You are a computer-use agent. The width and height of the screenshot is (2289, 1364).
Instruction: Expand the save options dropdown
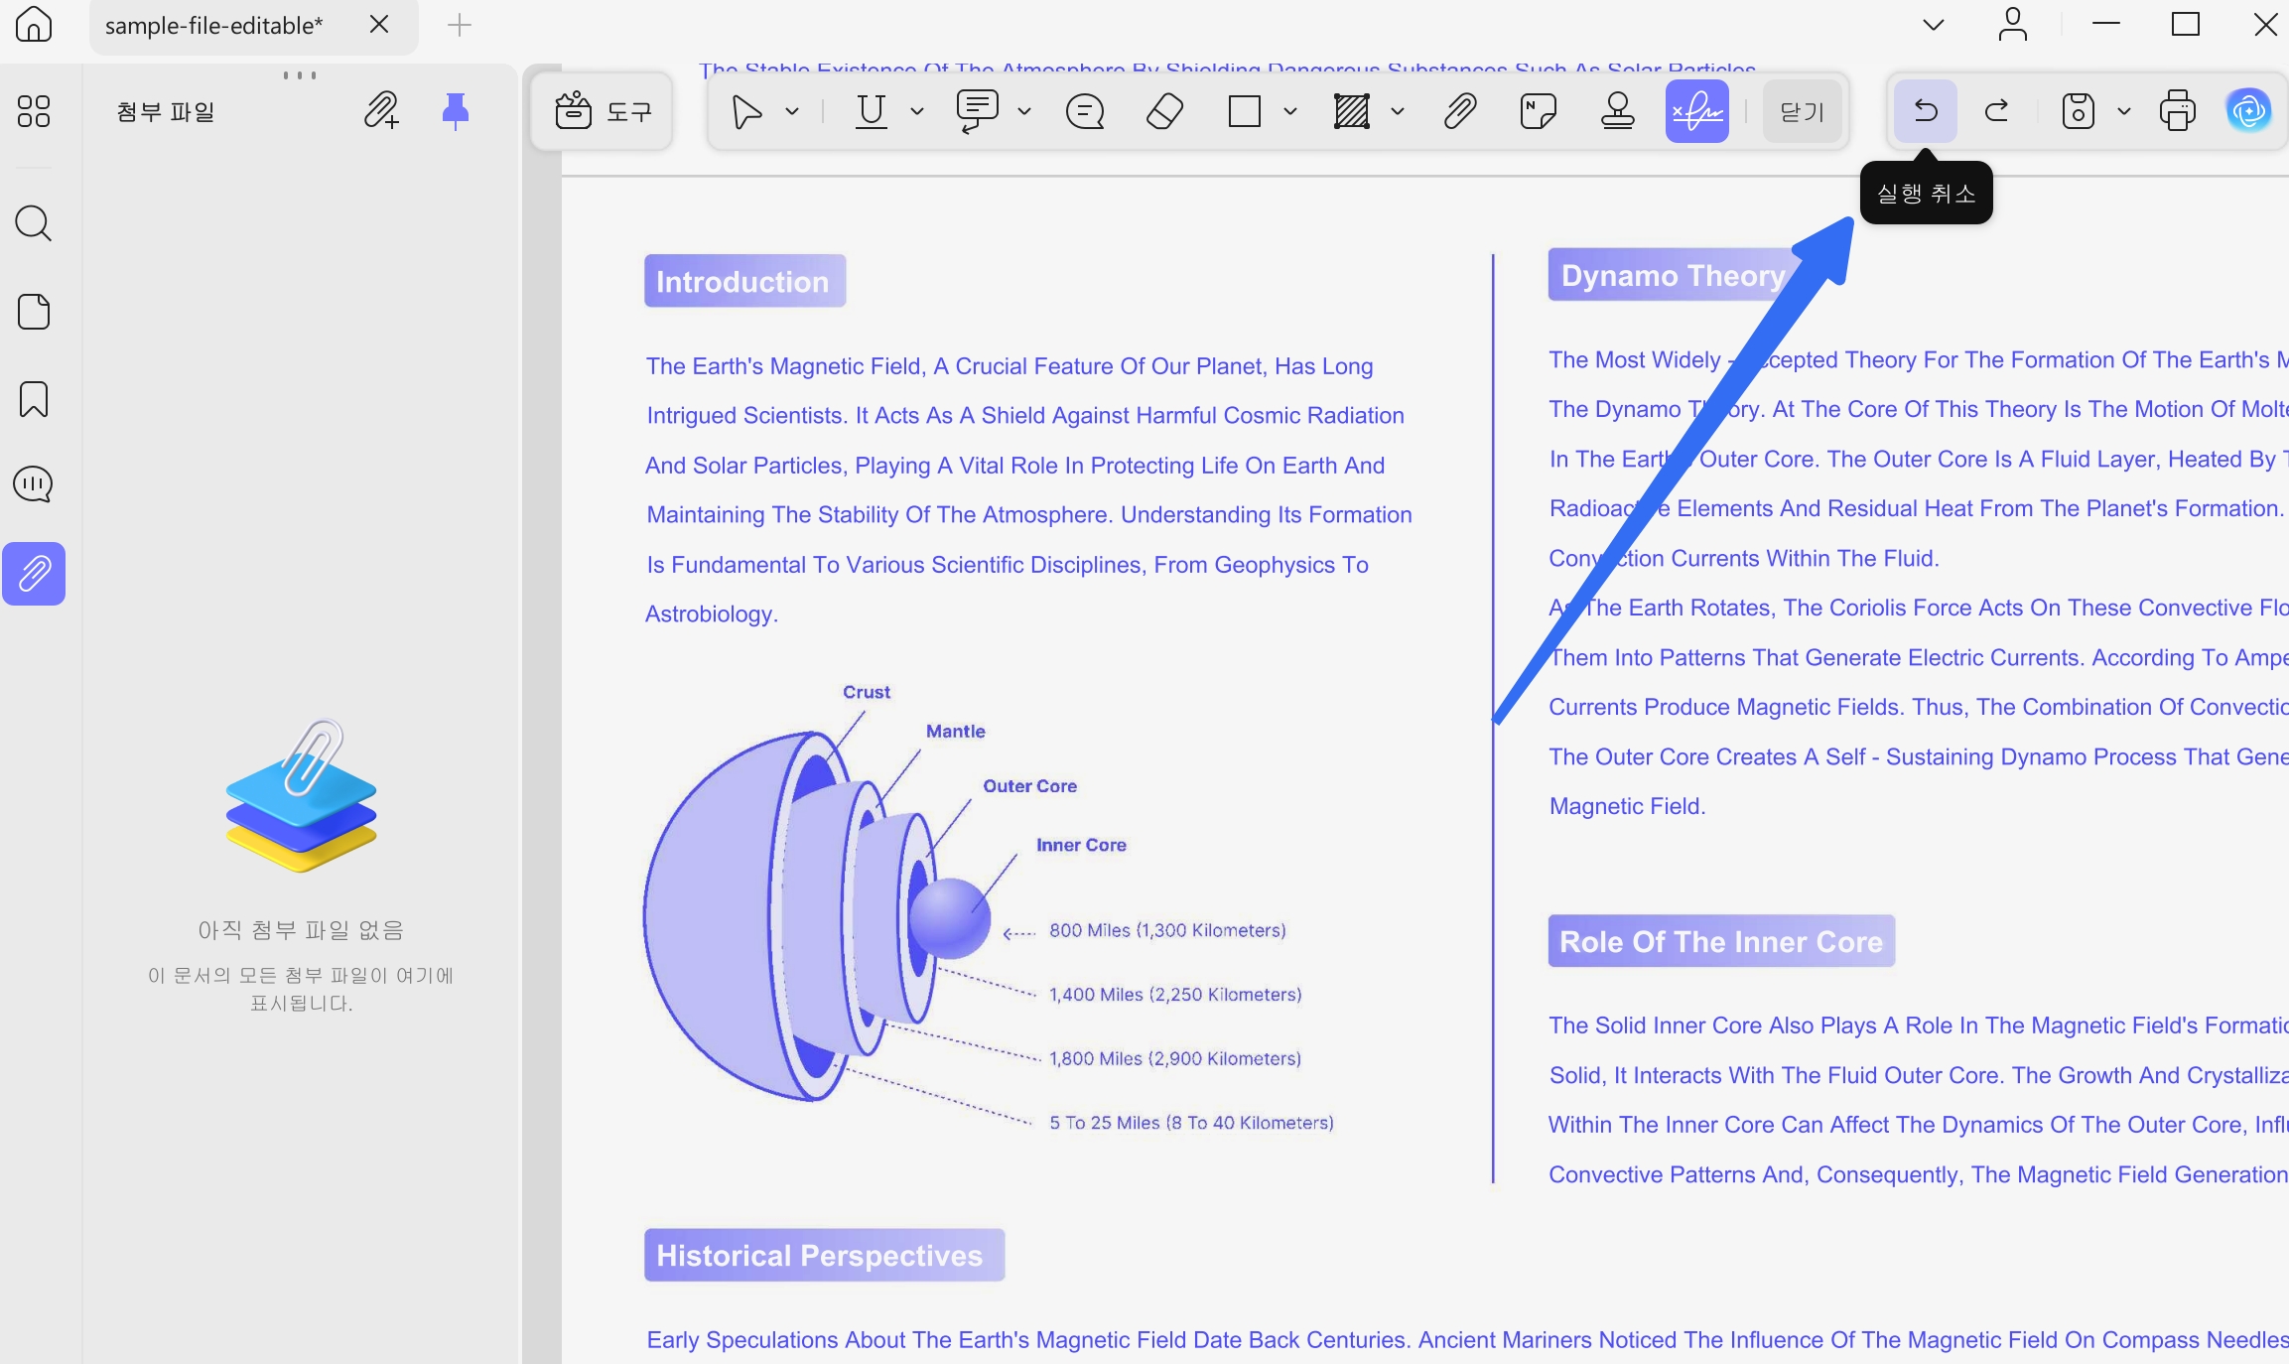[x=2123, y=111]
